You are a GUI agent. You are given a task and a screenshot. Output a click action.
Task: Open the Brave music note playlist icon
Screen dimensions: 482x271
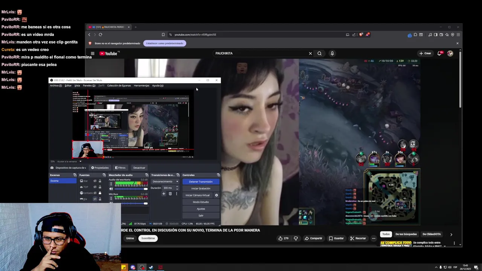coord(430,35)
